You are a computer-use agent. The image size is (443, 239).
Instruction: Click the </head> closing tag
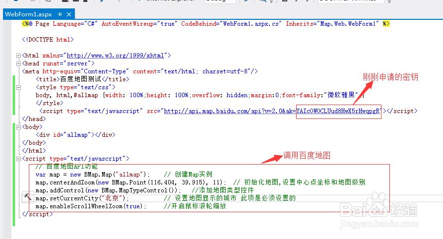pos(34,119)
